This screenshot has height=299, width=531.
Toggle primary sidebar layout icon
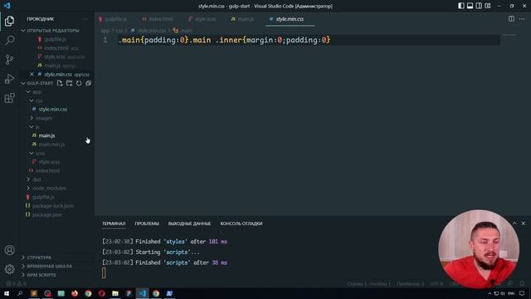click(461, 6)
